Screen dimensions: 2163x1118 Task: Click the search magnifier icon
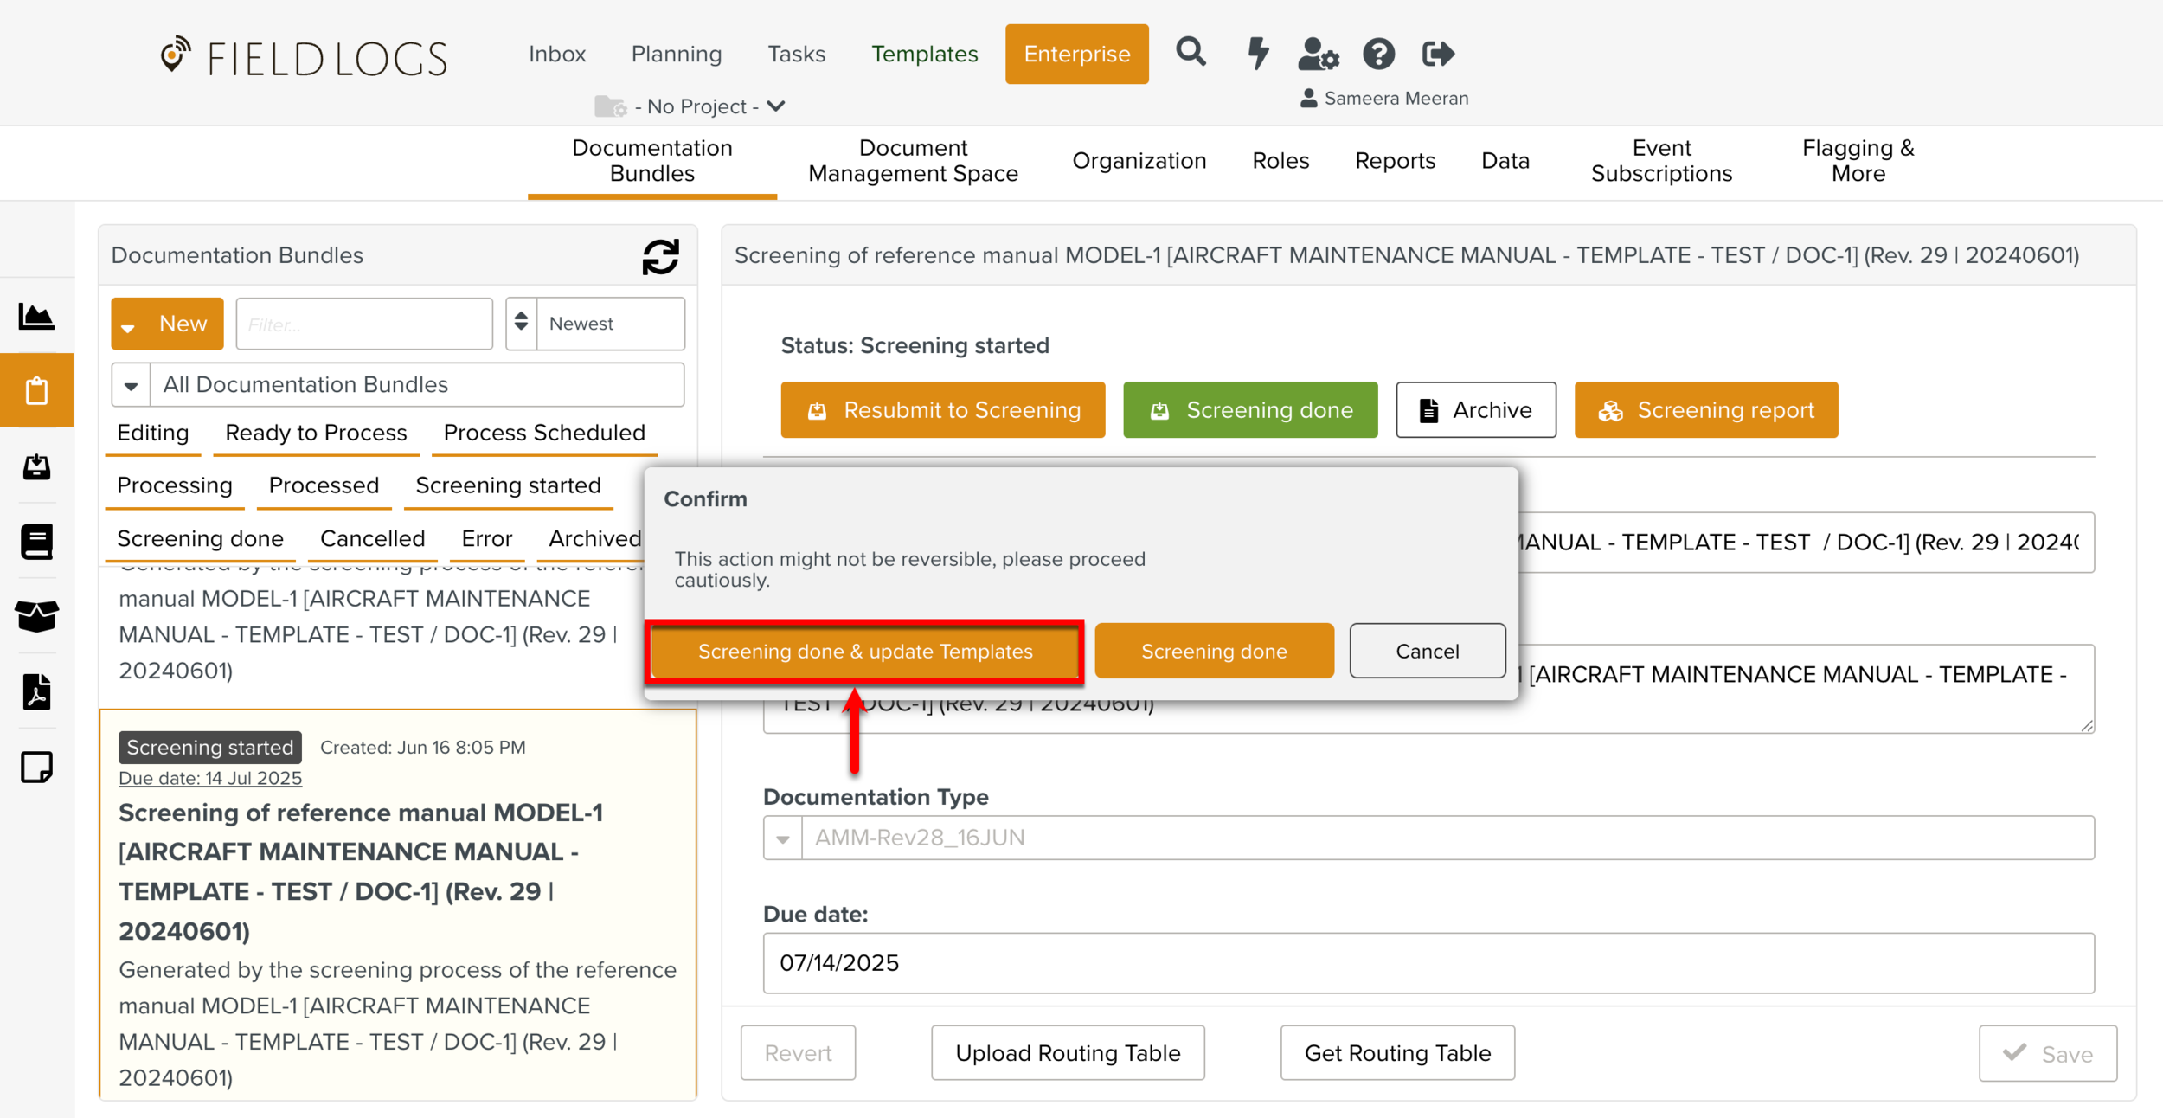[1191, 53]
